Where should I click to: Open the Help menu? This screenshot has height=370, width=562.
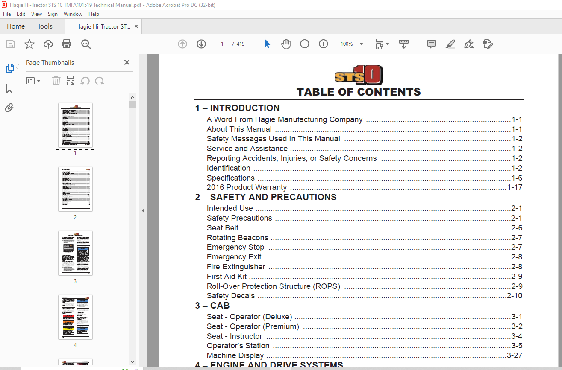coord(94,14)
